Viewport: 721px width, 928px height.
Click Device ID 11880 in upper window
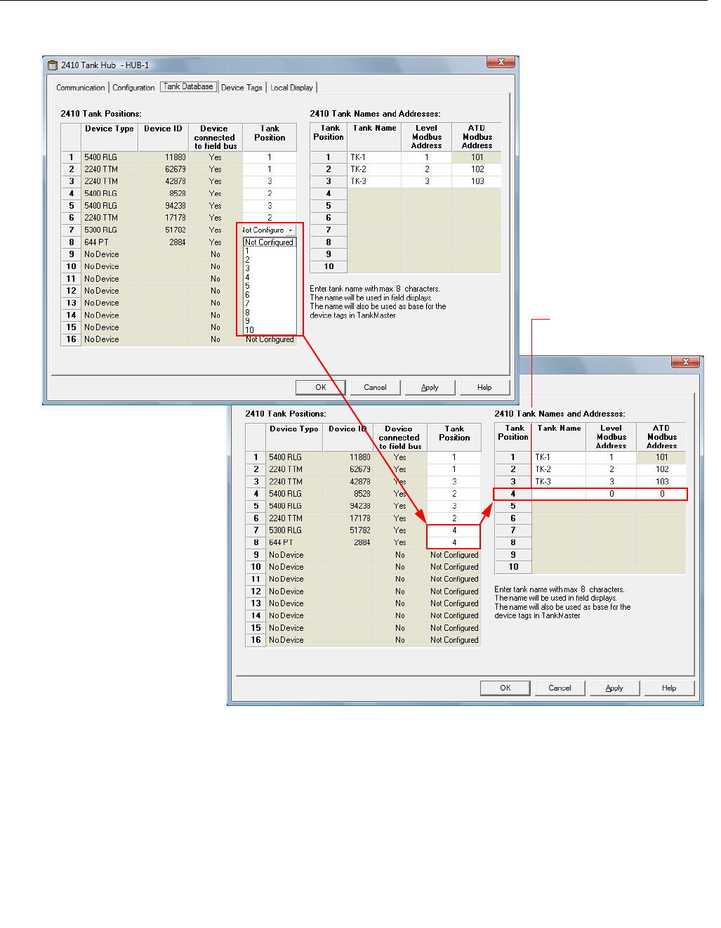tap(164, 157)
